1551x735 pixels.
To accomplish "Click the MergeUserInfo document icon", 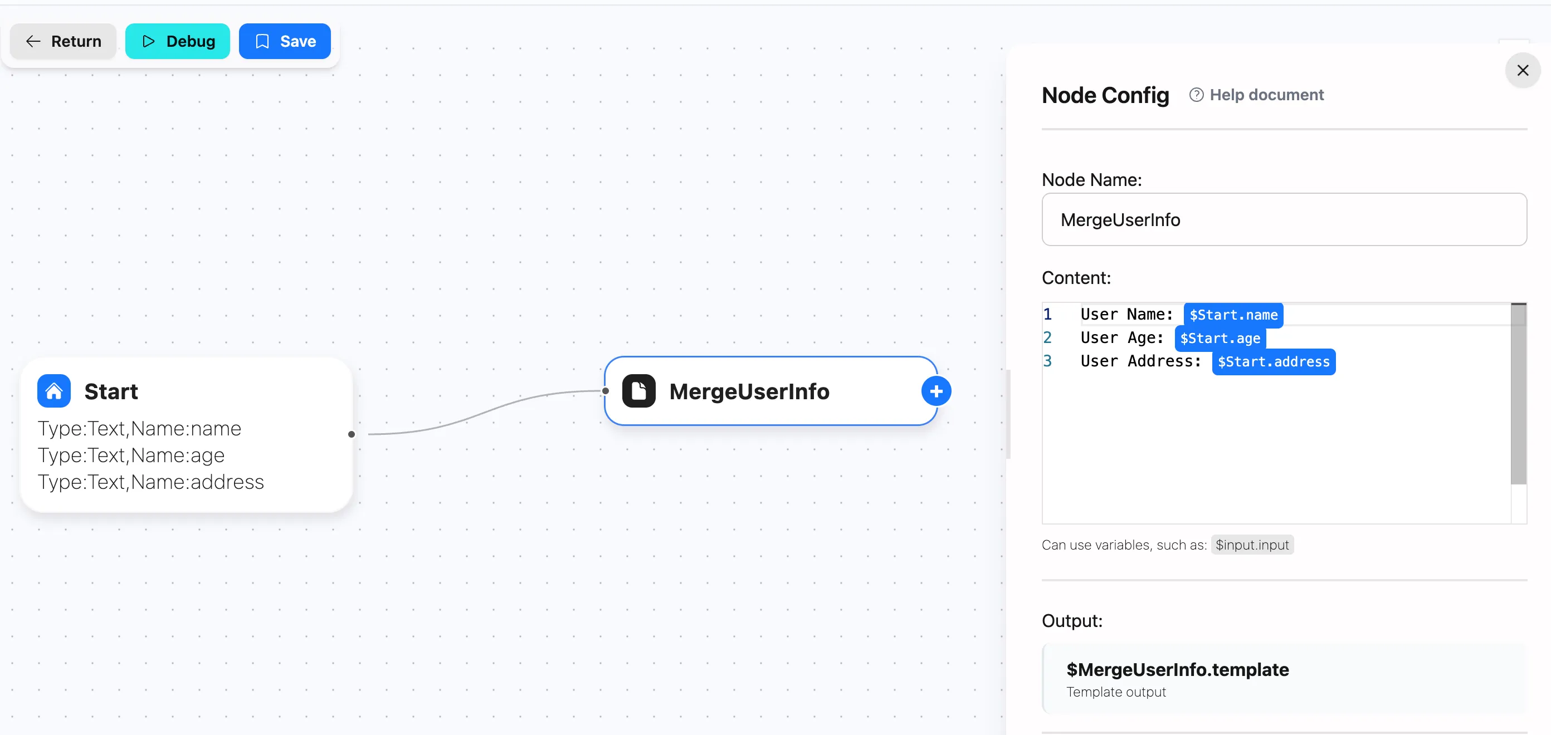I will pos(637,391).
